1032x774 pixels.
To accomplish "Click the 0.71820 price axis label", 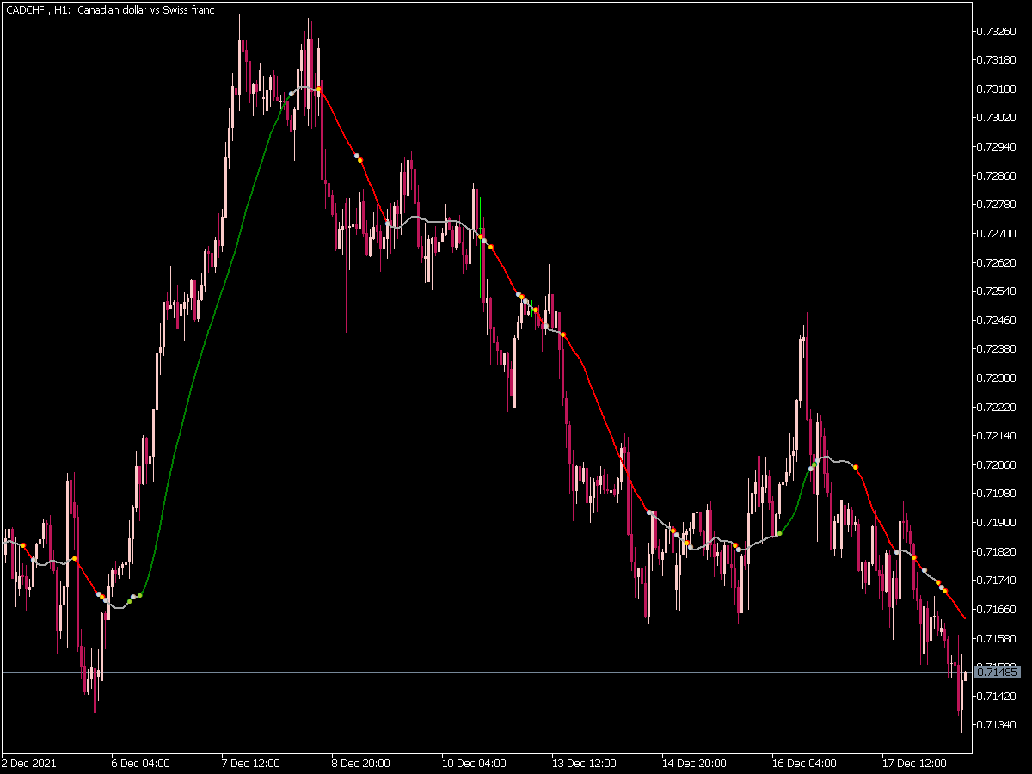I will [x=996, y=551].
